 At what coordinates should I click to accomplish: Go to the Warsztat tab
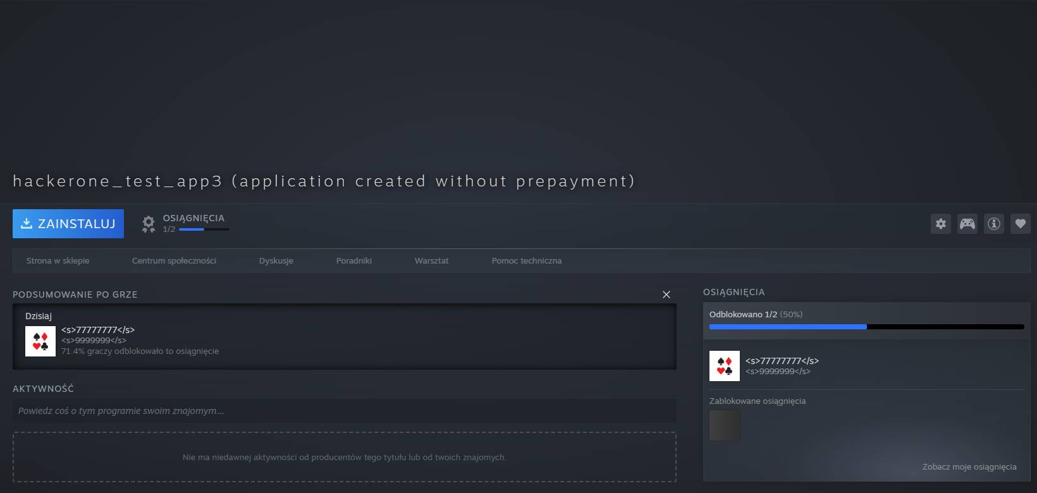432,261
